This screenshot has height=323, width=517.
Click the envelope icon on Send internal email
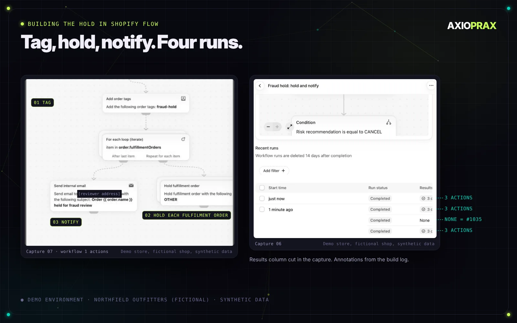tap(131, 185)
